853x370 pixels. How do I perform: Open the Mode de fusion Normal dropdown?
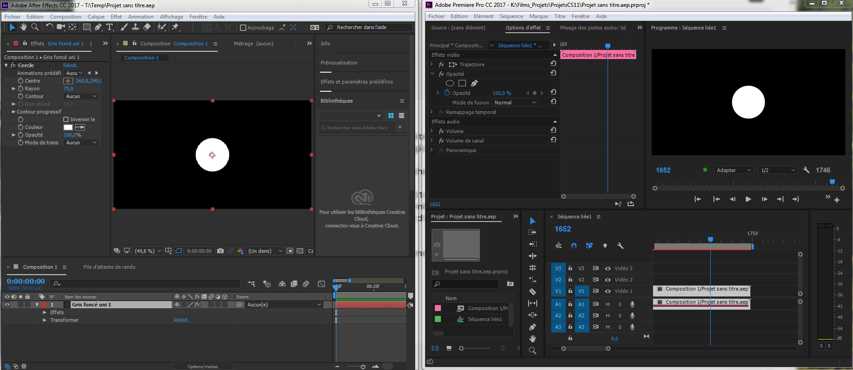515,103
